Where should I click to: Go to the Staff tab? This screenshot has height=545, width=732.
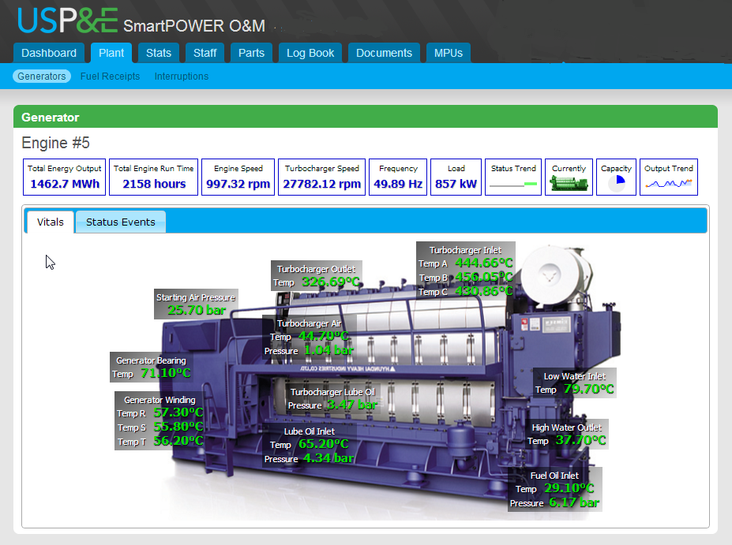tap(205, 53)
